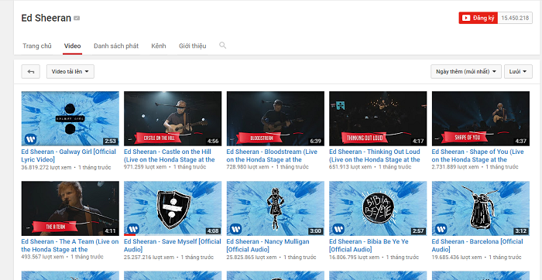Viewport: 542px width, 280px height.
Task: Go to the Trang chủ tab
Action: pos(37,46)
